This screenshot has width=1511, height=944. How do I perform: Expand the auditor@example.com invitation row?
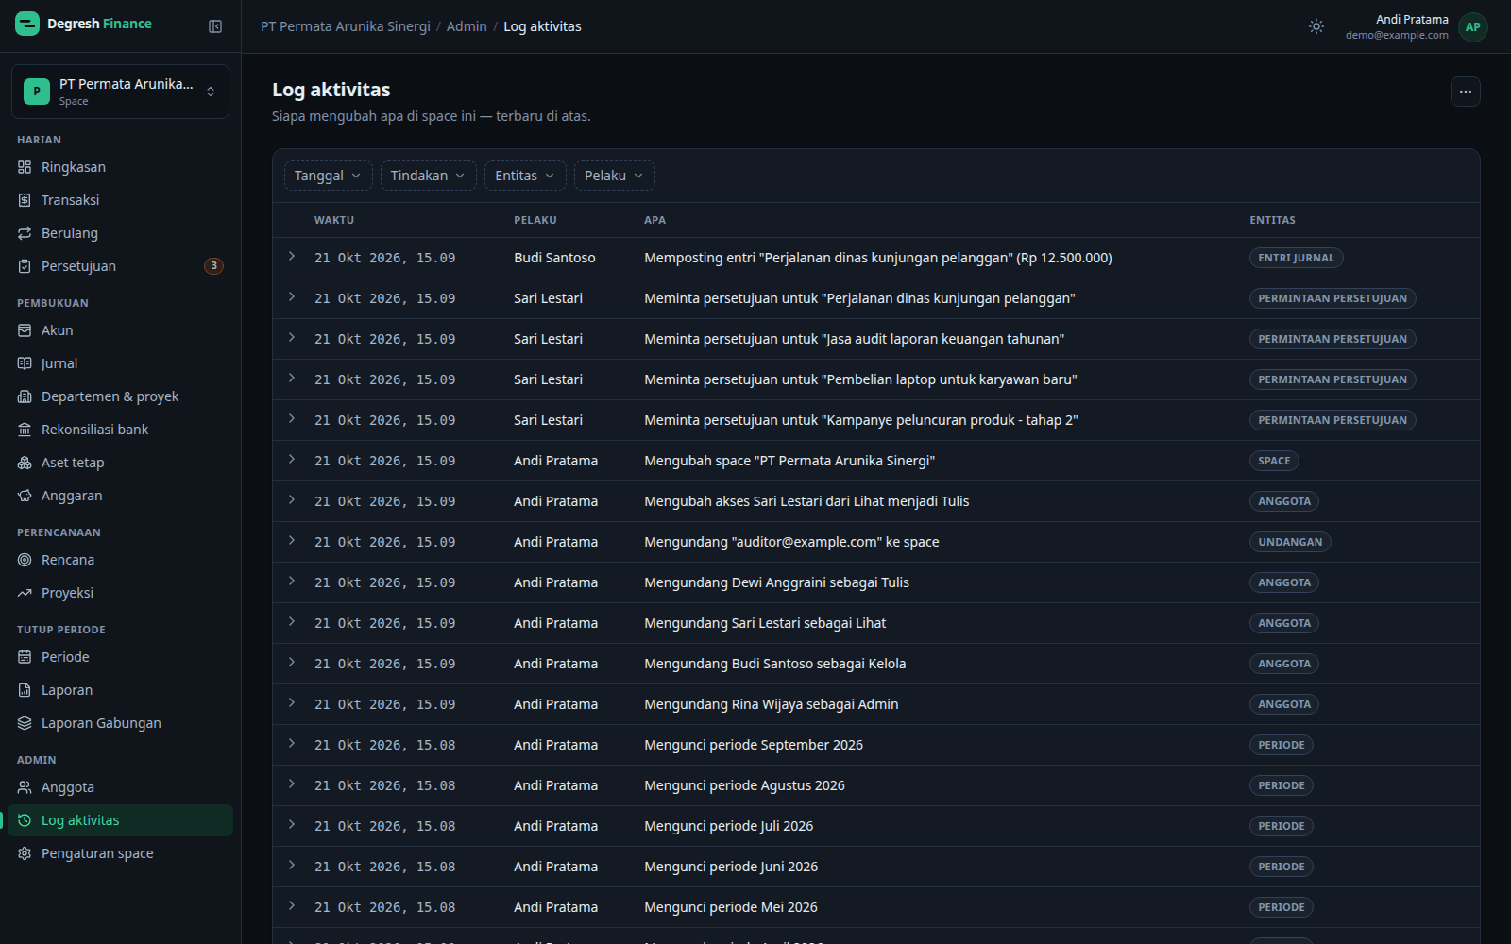pyautogui.click(x=292, y=541)
